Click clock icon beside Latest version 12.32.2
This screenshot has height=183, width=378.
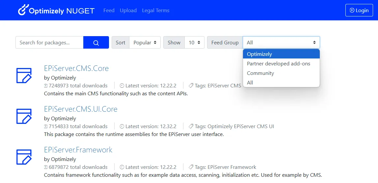[x=122, y=126]
